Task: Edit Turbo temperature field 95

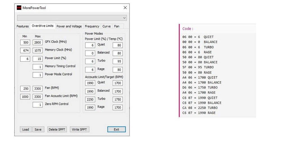Action: coord(118,61)
